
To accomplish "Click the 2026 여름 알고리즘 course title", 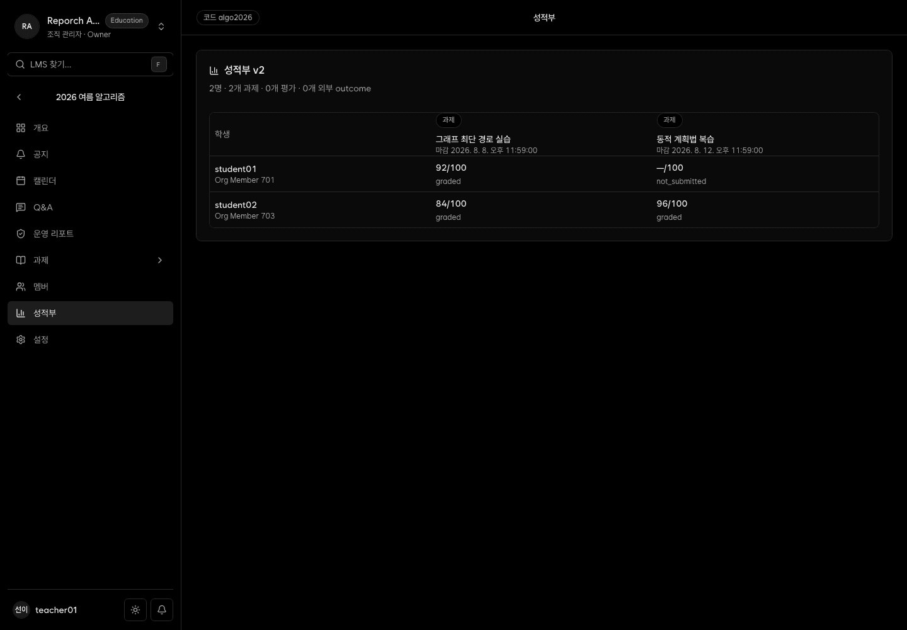I will point(90,97).
